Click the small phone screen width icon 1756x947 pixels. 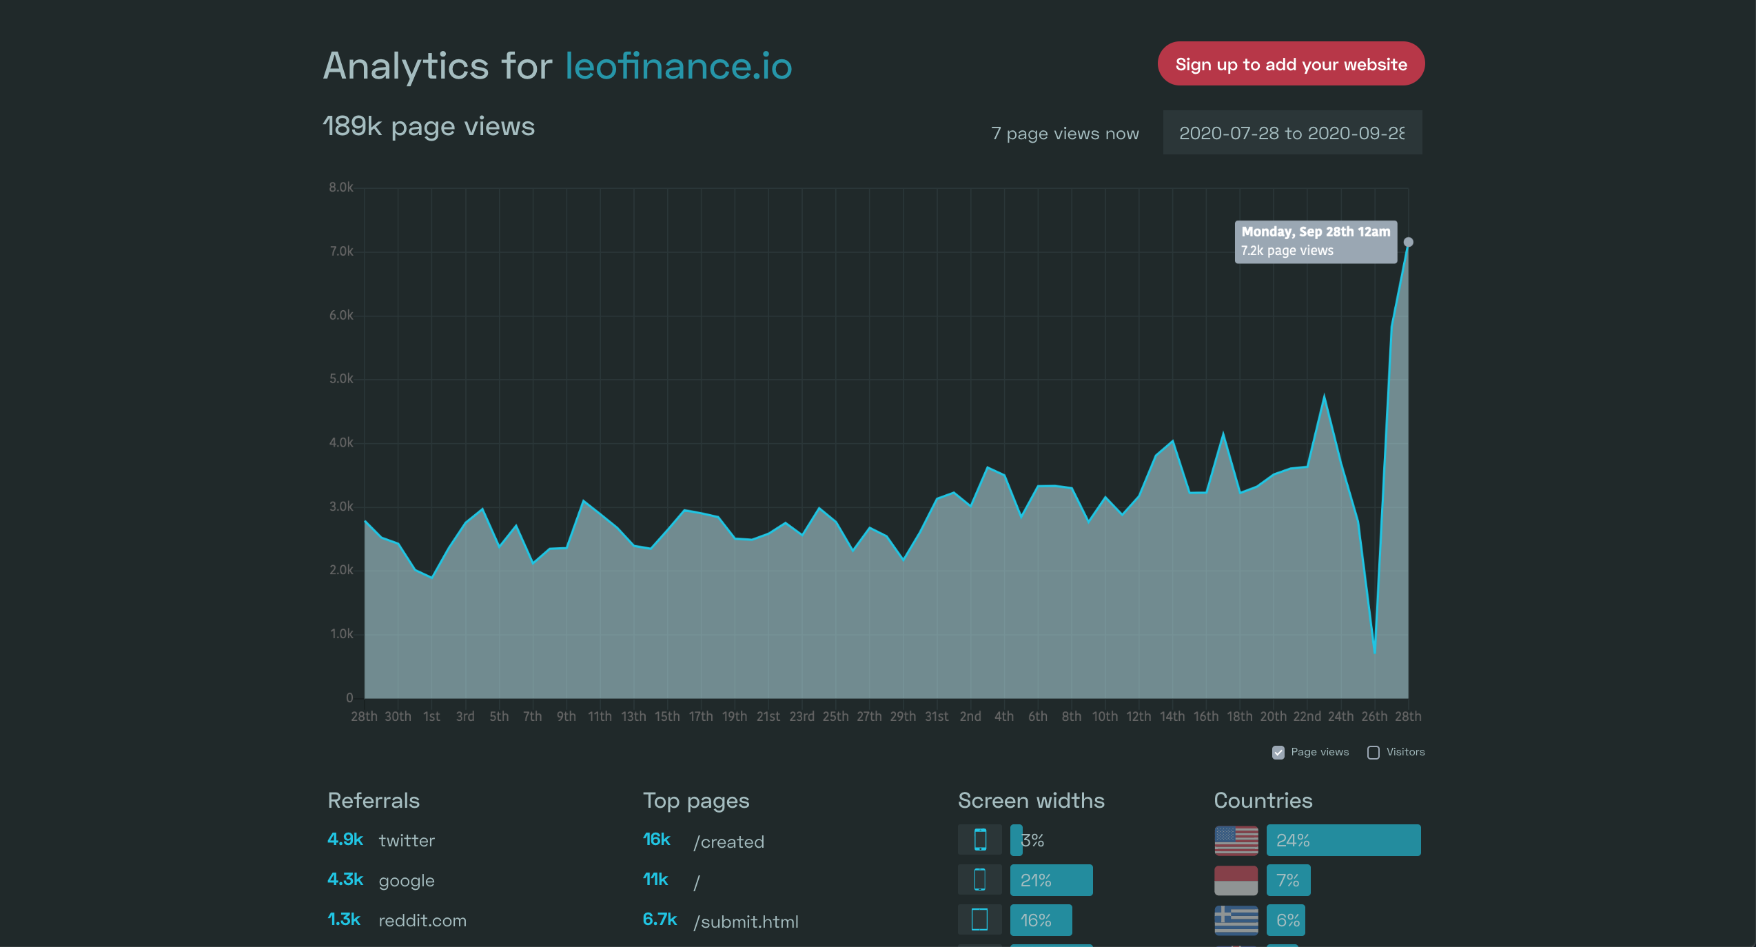click(979, 840)
